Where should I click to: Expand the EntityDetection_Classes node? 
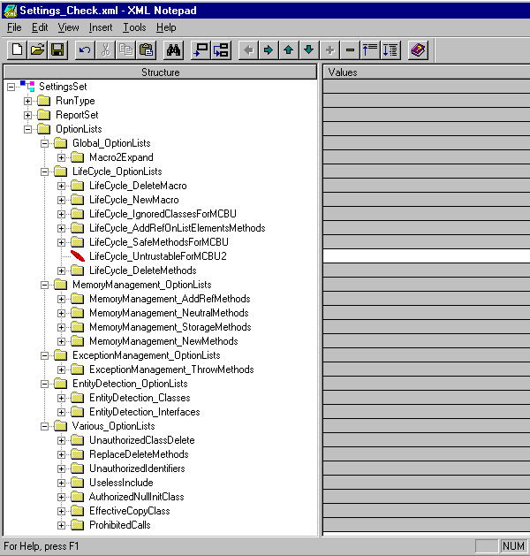click(x=61, y=398)
